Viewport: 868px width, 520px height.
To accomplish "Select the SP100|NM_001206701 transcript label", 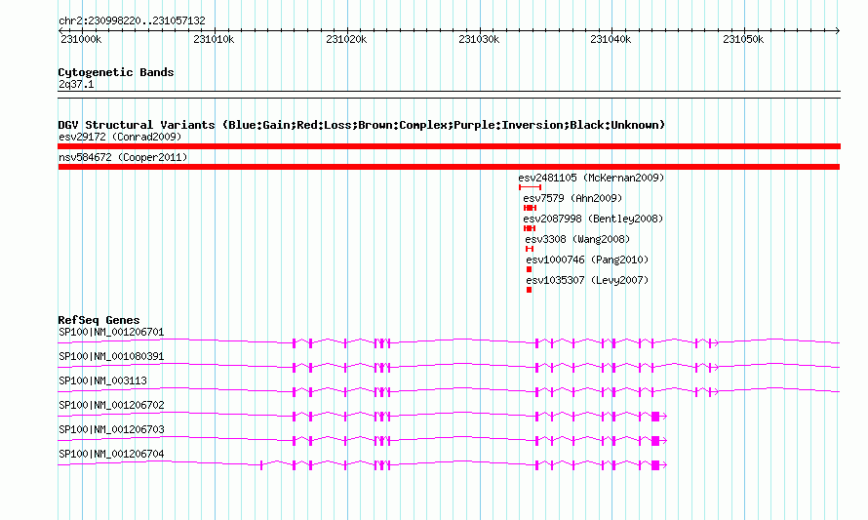I will click(111, 333).
